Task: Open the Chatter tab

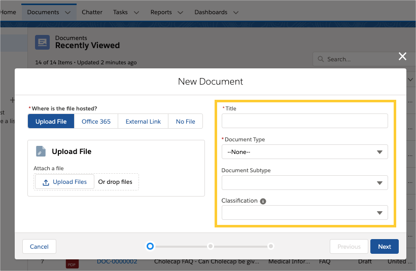Action: pyautogui.click(x=92, y=12)
